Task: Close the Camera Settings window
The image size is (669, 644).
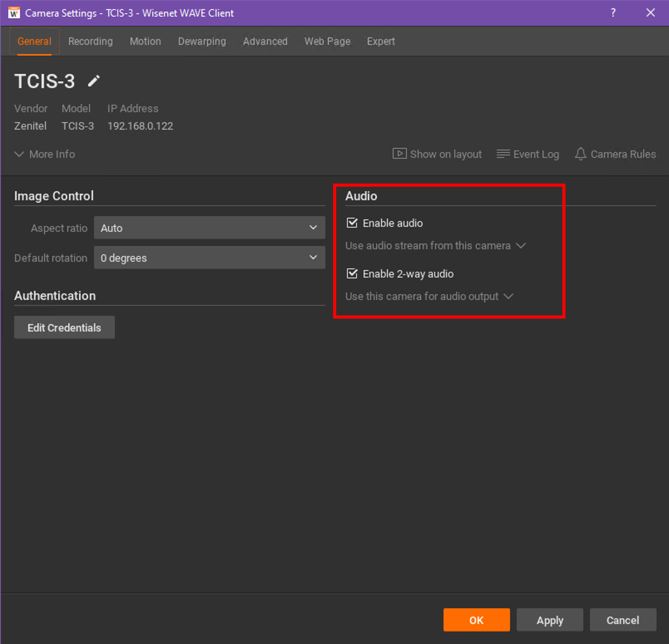Action: [650, 13]
